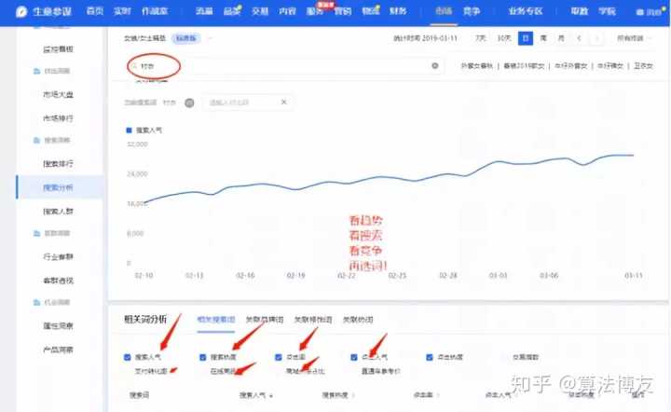Open 客群透视 in sidebar

pyautogui.click(x=58, y=281)
